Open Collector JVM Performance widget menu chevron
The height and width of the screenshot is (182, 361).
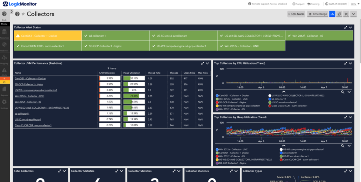click(207, 63)
